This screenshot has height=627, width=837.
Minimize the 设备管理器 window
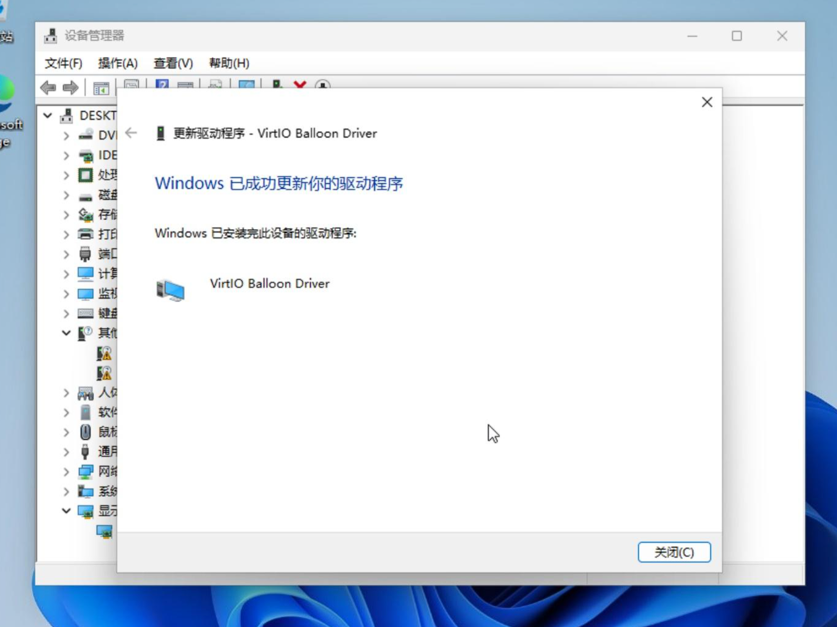[x=692, y=36]
